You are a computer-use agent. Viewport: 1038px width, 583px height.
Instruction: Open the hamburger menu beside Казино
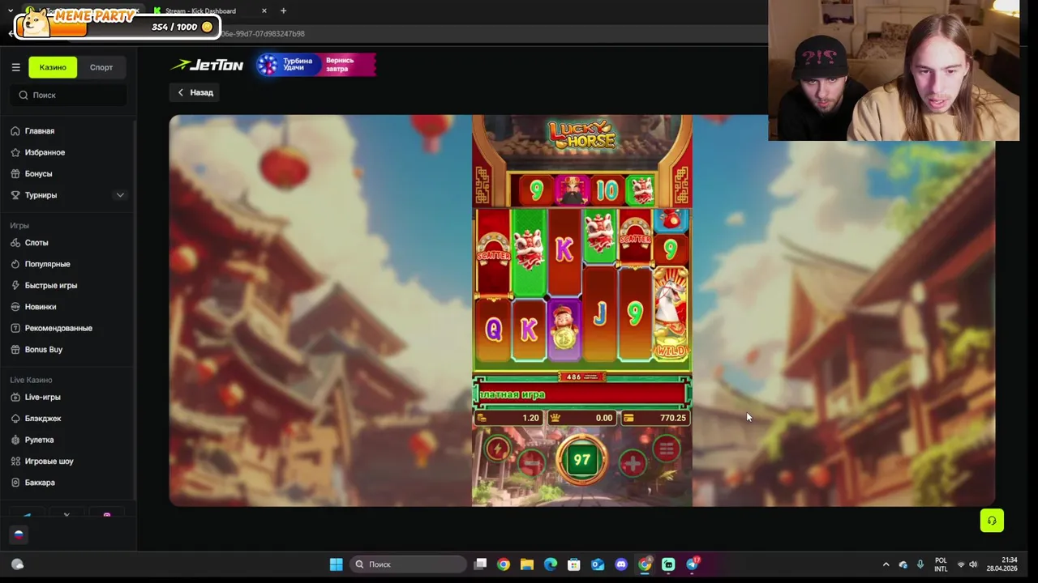pyautogui.click(x=15, y=67)
